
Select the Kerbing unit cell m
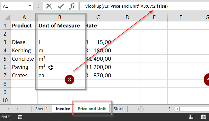pos(60,50)
